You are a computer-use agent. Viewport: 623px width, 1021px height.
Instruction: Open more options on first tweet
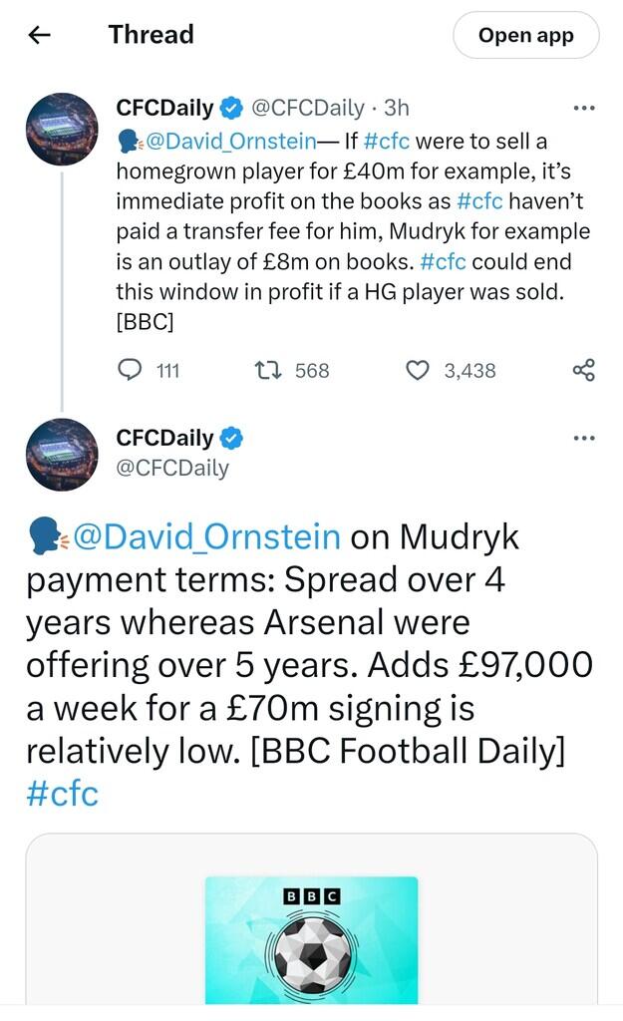(584, 109)
